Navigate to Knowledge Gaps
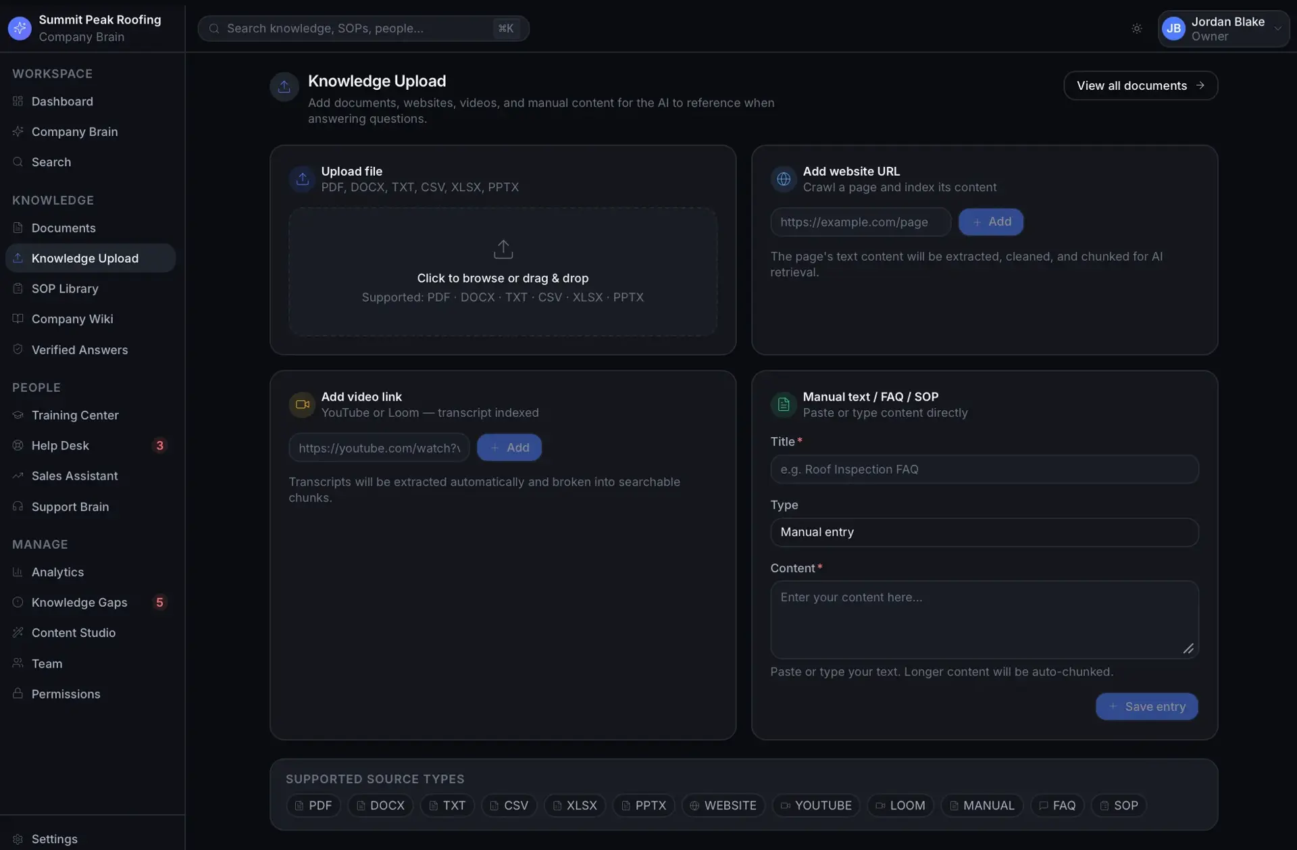The image size is (1297, 850). click(91, 603)
